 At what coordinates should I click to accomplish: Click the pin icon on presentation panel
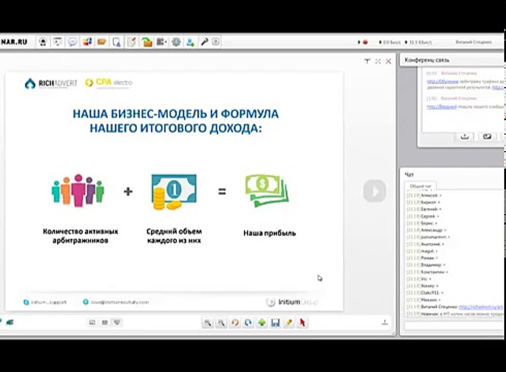(x=367, y=61)
